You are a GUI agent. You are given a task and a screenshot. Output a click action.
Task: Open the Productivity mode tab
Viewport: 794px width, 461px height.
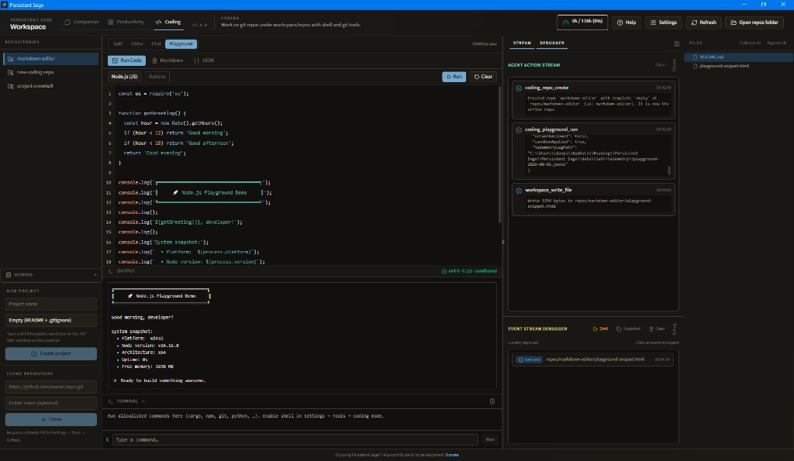[126, 22]
